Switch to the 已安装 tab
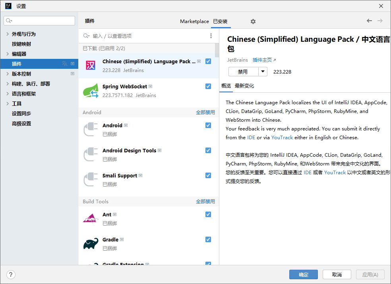 pyautogui.click(x=220, y=21)
